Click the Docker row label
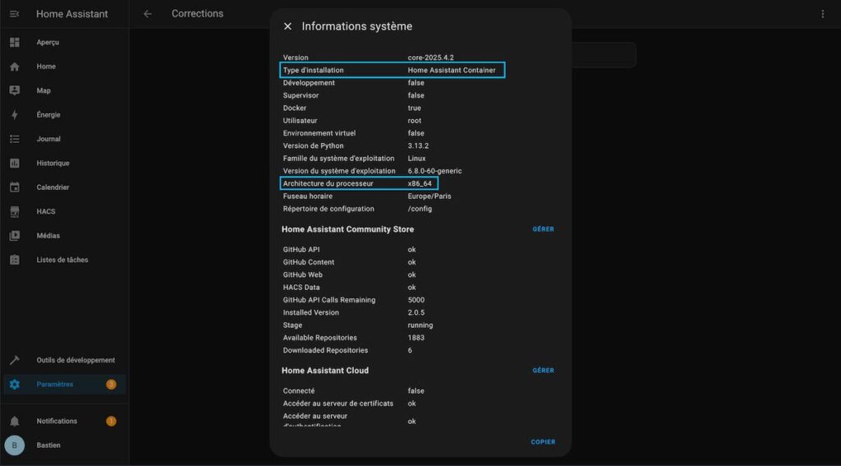 pos(295,108)
